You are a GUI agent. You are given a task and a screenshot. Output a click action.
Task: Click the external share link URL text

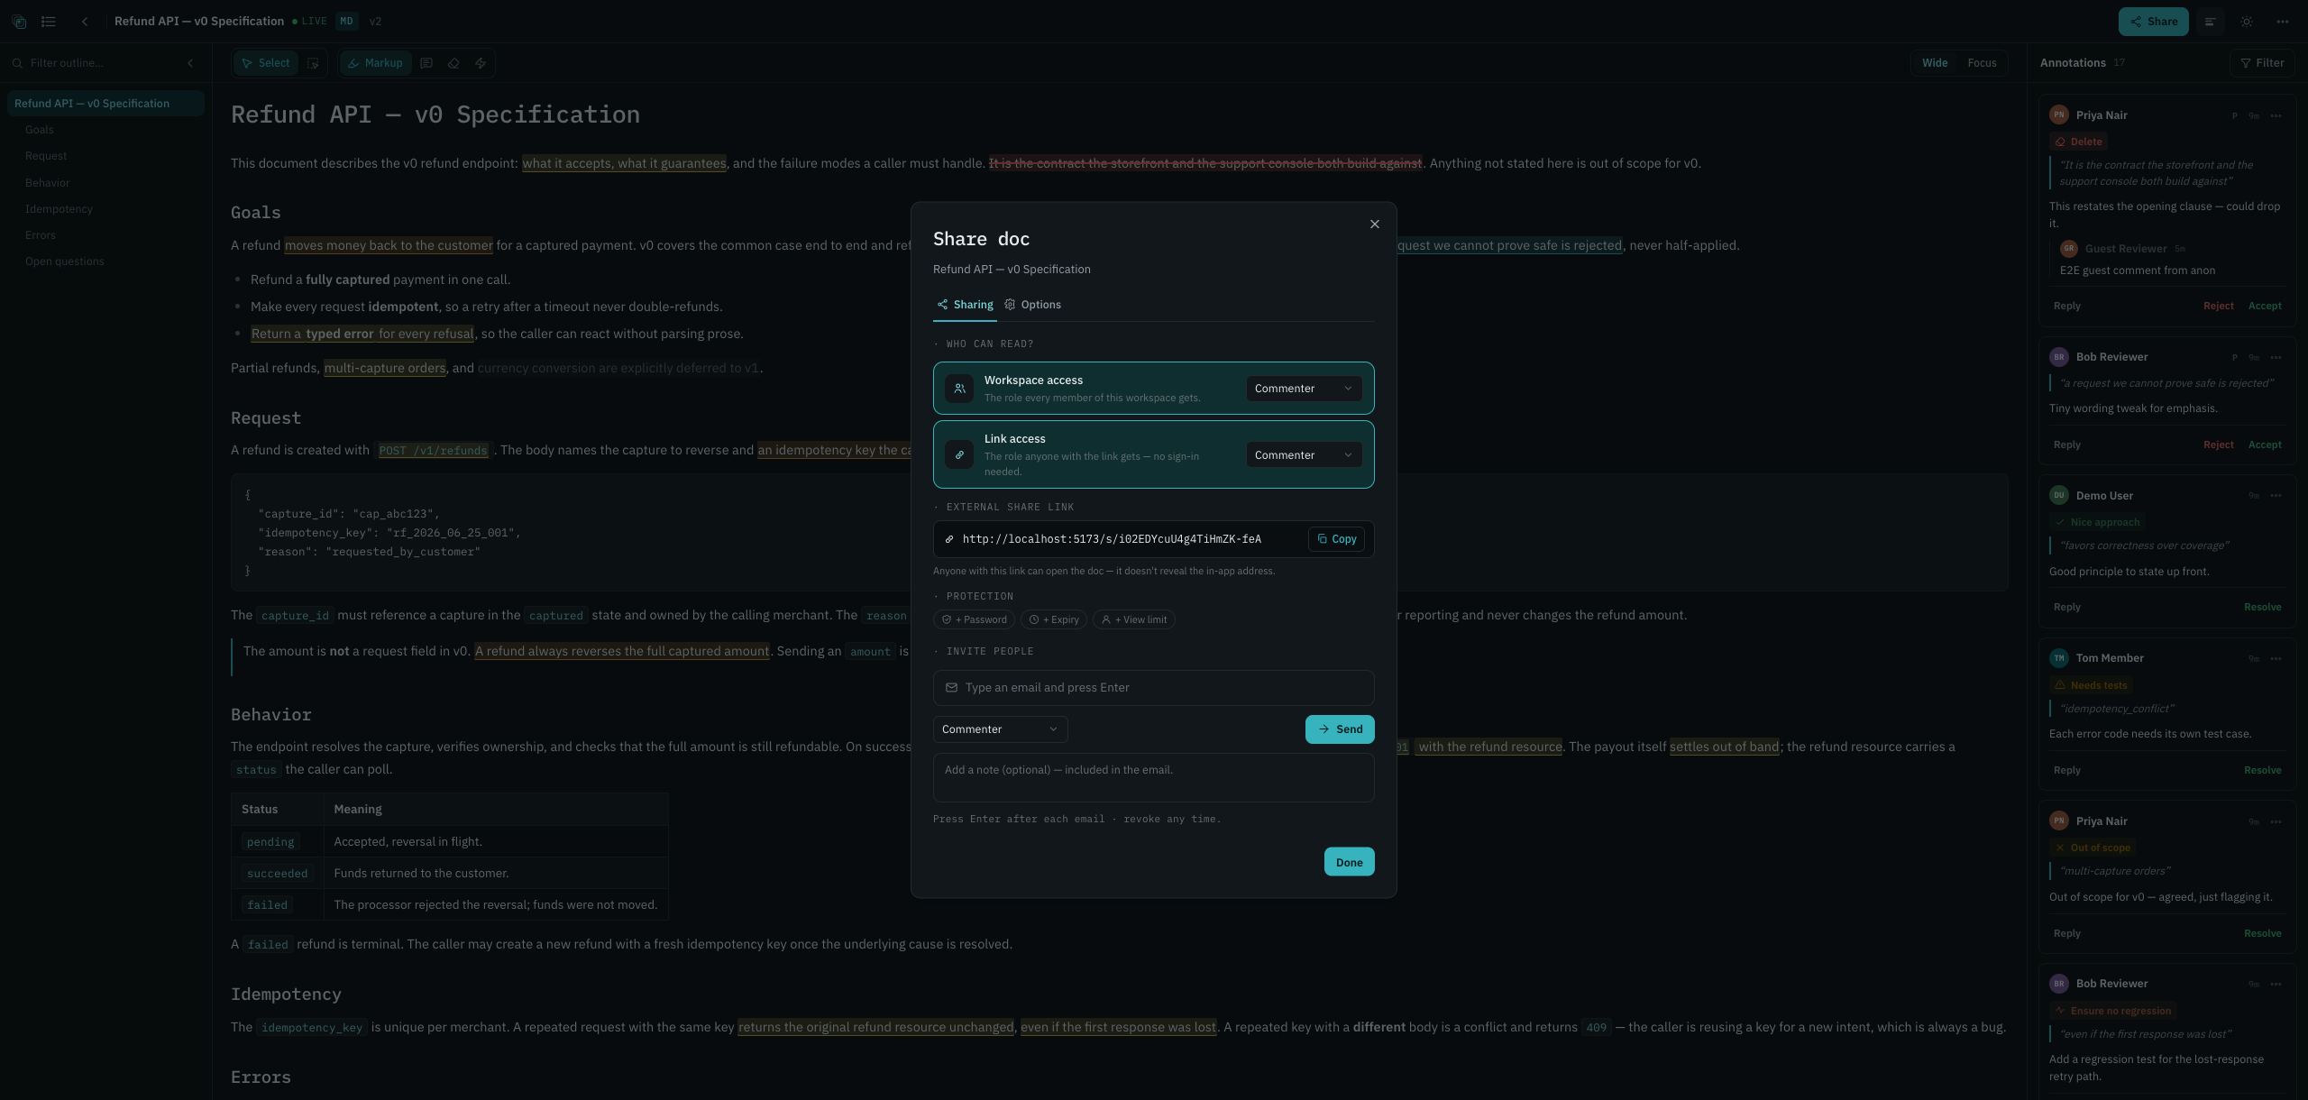click(1112, 539)
